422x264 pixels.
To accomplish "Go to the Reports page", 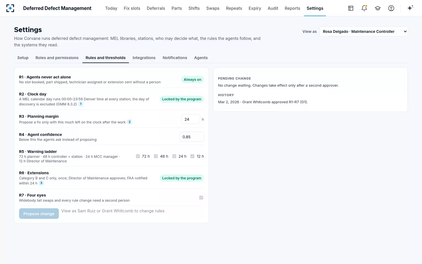I will click(x=292, y=8).
